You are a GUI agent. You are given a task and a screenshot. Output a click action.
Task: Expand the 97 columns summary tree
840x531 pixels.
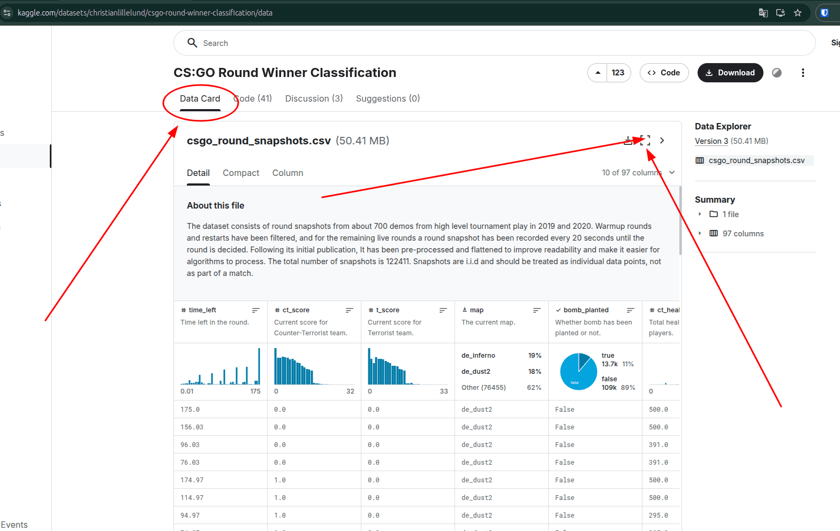[x=700, y=233]
